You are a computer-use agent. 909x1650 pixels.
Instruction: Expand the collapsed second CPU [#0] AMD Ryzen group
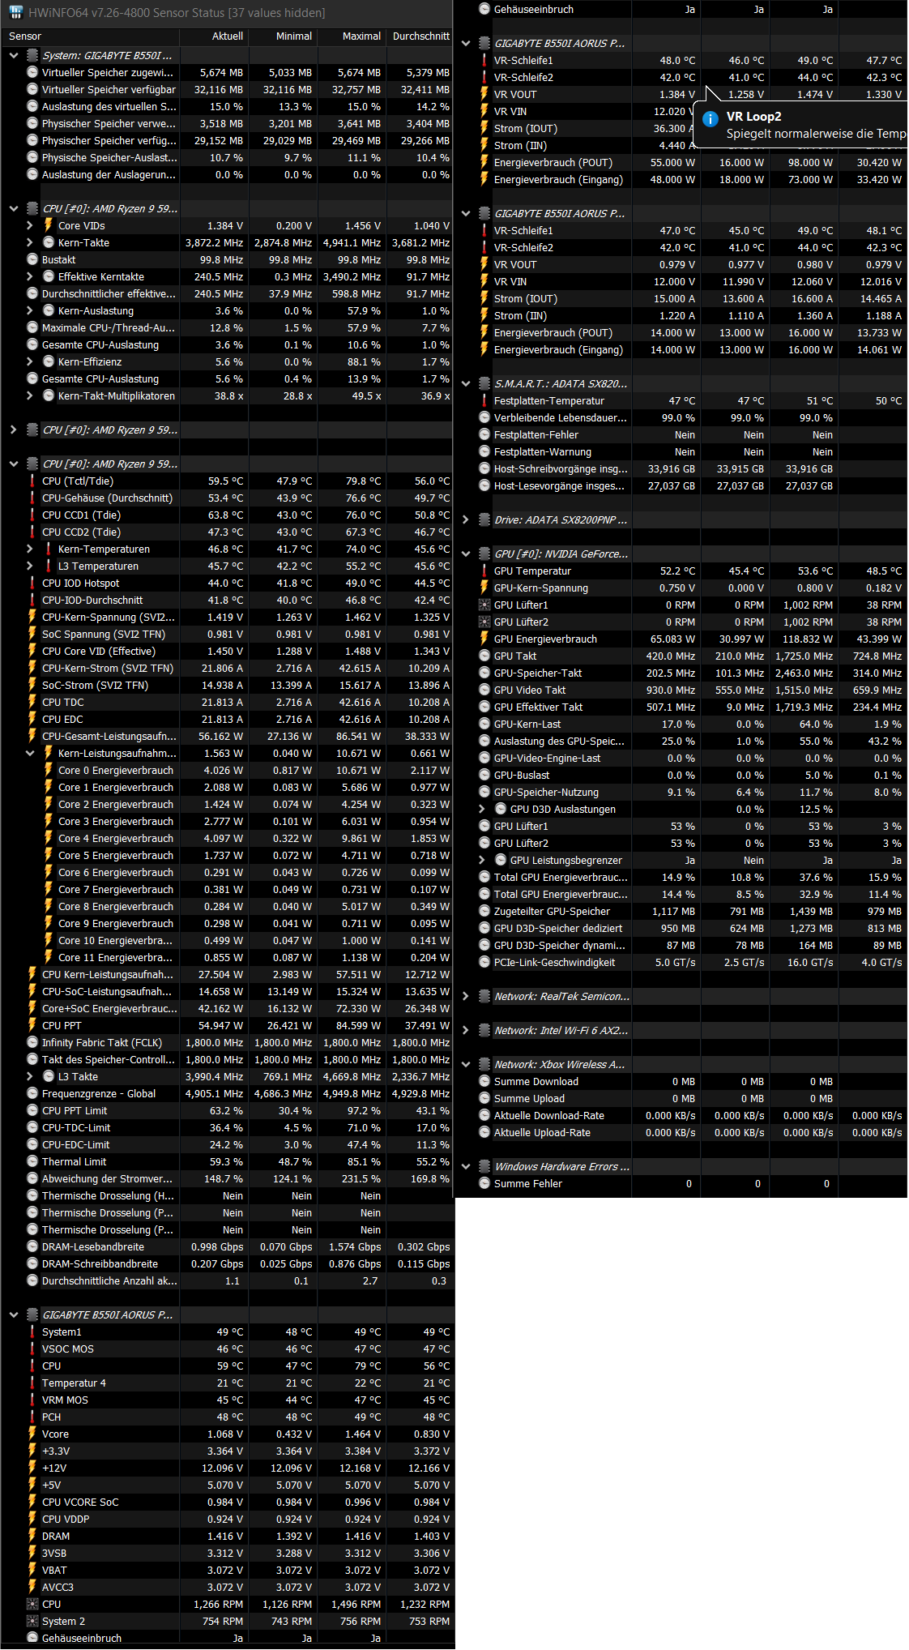coord(14,430)
